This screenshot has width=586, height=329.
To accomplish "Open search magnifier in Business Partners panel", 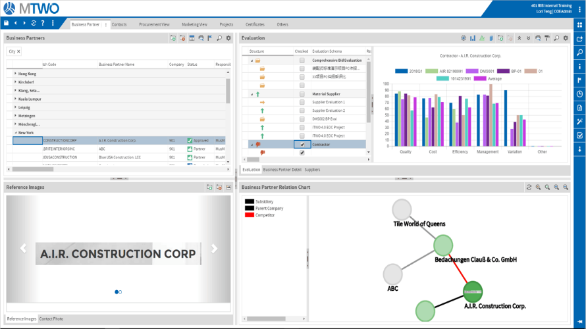I will pyautogui.click(x=219, y=38).
